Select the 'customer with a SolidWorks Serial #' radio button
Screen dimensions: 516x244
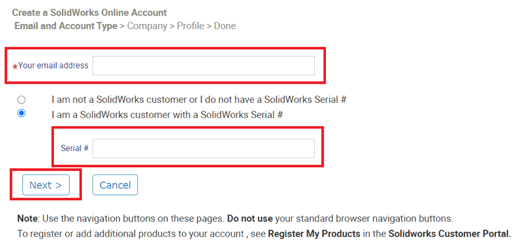pyautogui.click(x=21, y=113)
